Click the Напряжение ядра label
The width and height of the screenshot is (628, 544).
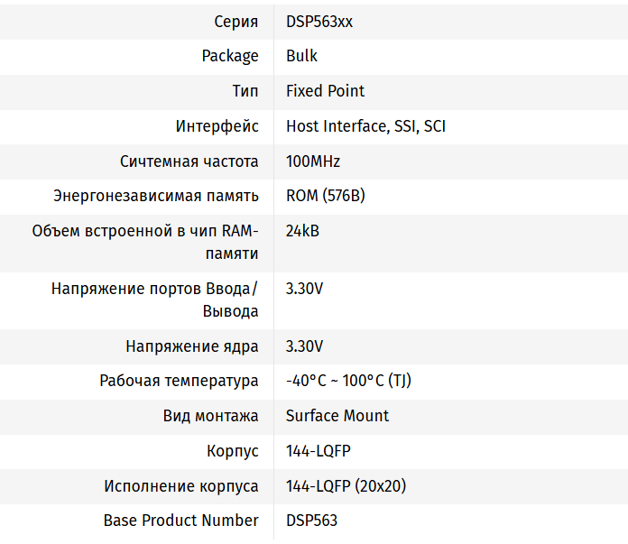(x=192, y=346)
